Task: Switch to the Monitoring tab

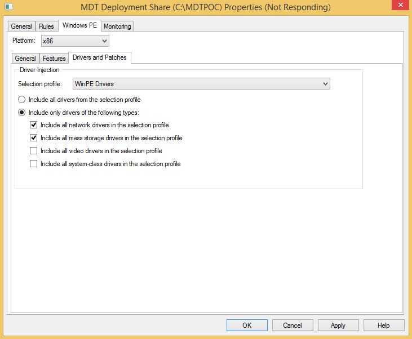Action: pos(117,26)
